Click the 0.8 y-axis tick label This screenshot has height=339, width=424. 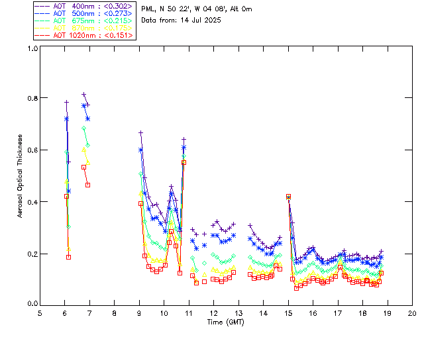pos(32,98)
